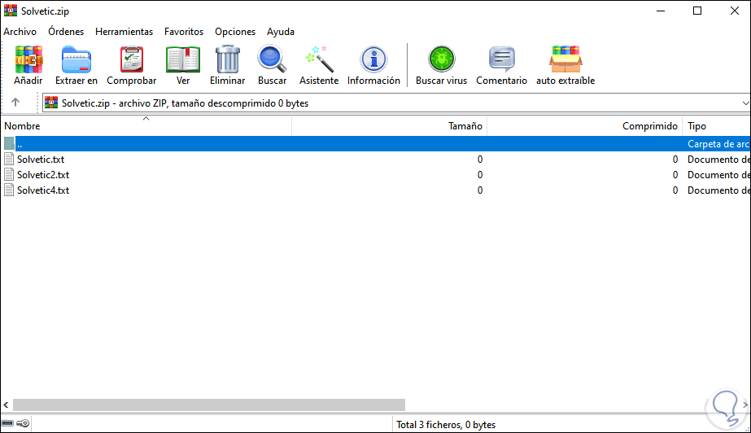The width and height of the screenshot is (751, 433).
Task: Click the scroll left arrow
Action: click(6, 405)
